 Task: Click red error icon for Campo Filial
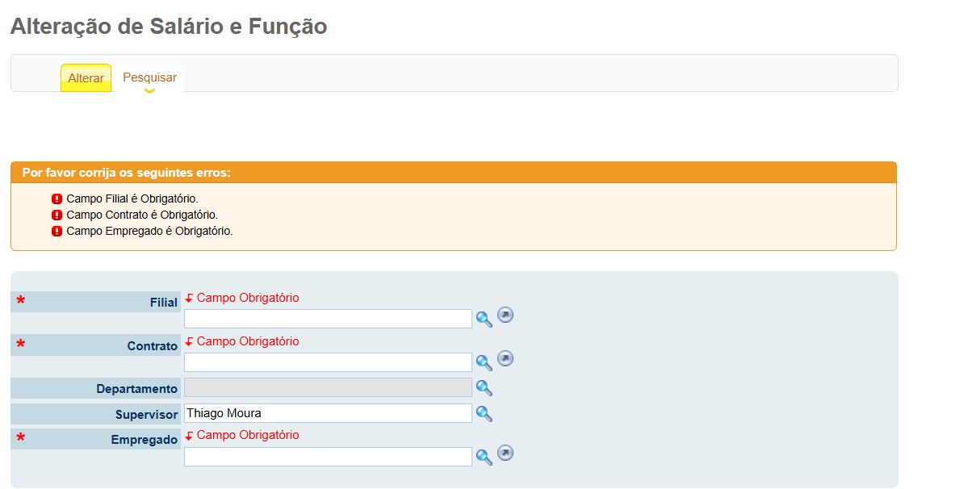pyautogui.click(x=57, y=199)
